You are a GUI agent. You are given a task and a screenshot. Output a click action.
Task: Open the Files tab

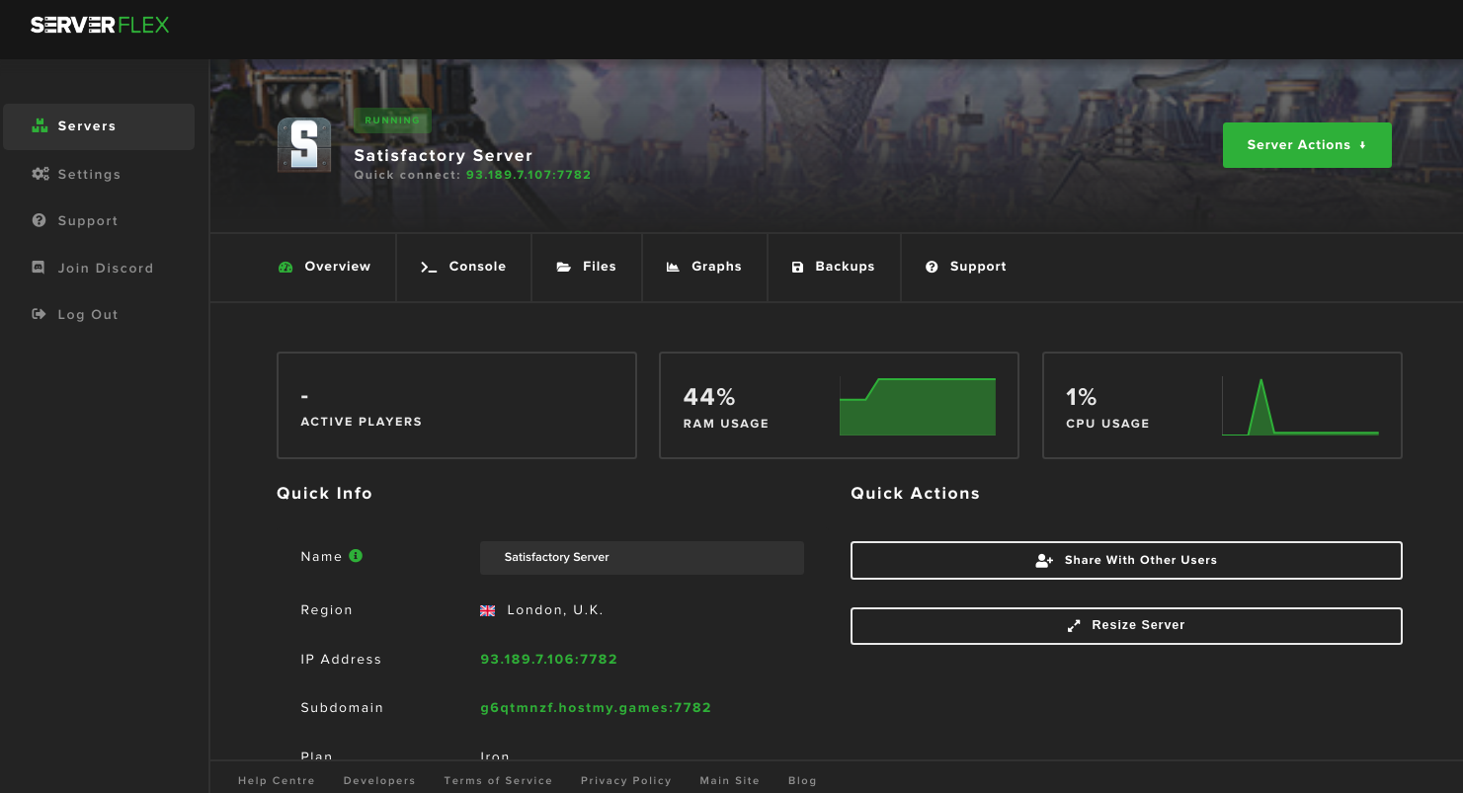(x=587, y=267)
